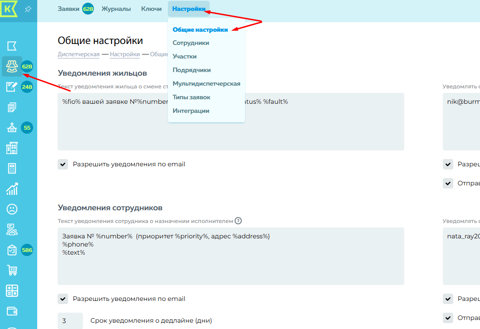Viewport: 480px width, 329px height.
Task: Open the Настройки dropdown menu
Action: coord(188,9)
